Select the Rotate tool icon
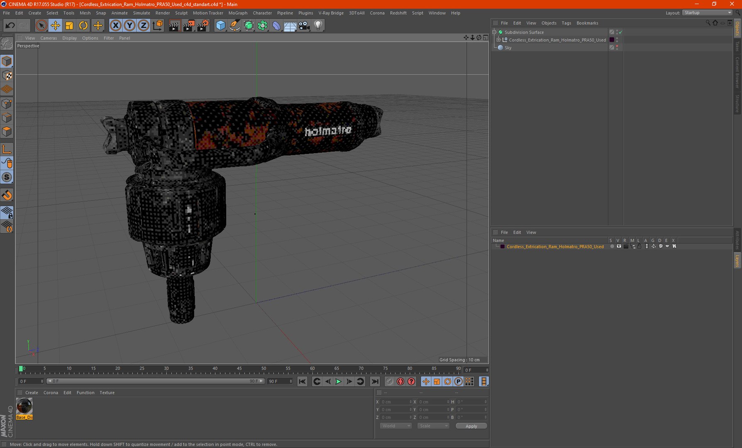The image size is (742, 448). click(83, 26)
